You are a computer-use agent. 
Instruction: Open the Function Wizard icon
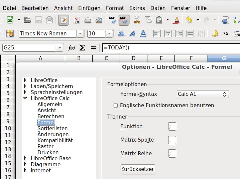click(72, 48)
